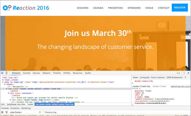The width and height of the screenshot is (191, 116).
Task: Click the 'position: fixed' style value
Action: tap(148, 91)
